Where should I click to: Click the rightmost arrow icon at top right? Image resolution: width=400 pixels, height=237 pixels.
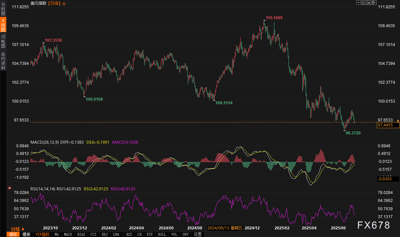375,3
